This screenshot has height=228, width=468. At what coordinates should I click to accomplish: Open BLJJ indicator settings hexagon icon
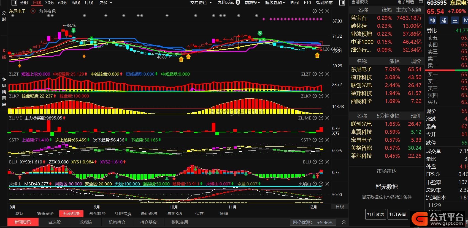pyautogui.click(x=315, y=162)
